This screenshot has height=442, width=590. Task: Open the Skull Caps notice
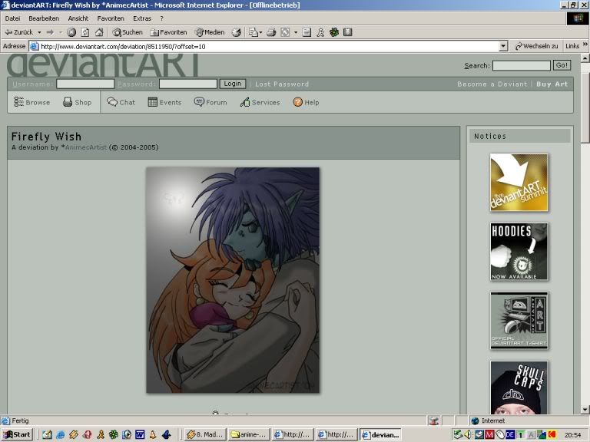(x=519, y=388)
